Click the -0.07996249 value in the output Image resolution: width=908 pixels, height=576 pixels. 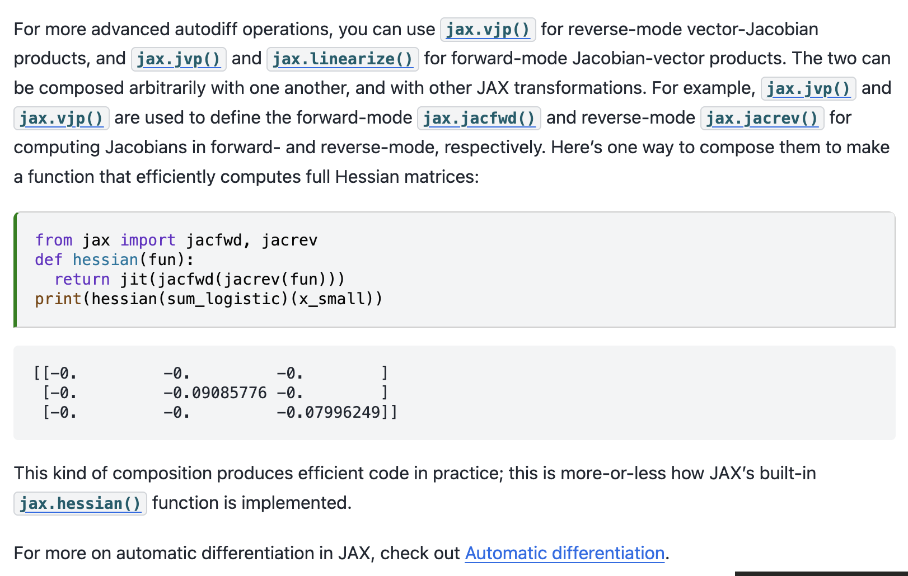point(328,413)
